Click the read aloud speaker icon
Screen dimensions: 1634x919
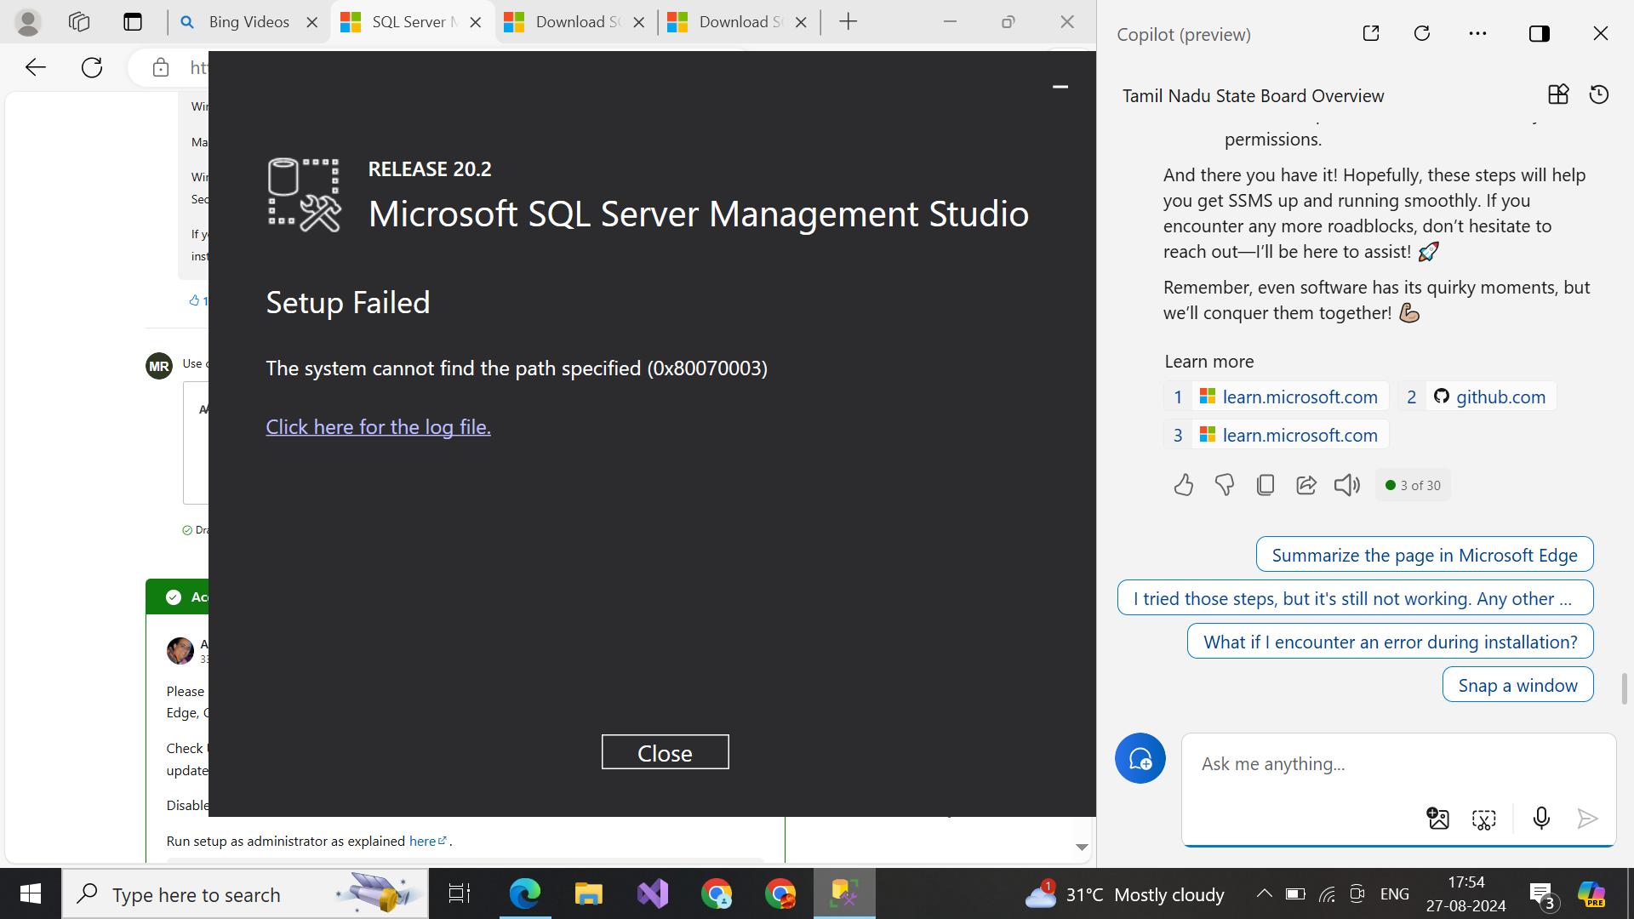pyautogui.click(x=1346, y=485)
